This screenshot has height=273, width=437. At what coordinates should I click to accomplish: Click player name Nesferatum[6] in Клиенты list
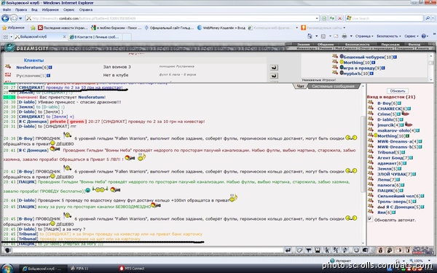coord(32,68)
